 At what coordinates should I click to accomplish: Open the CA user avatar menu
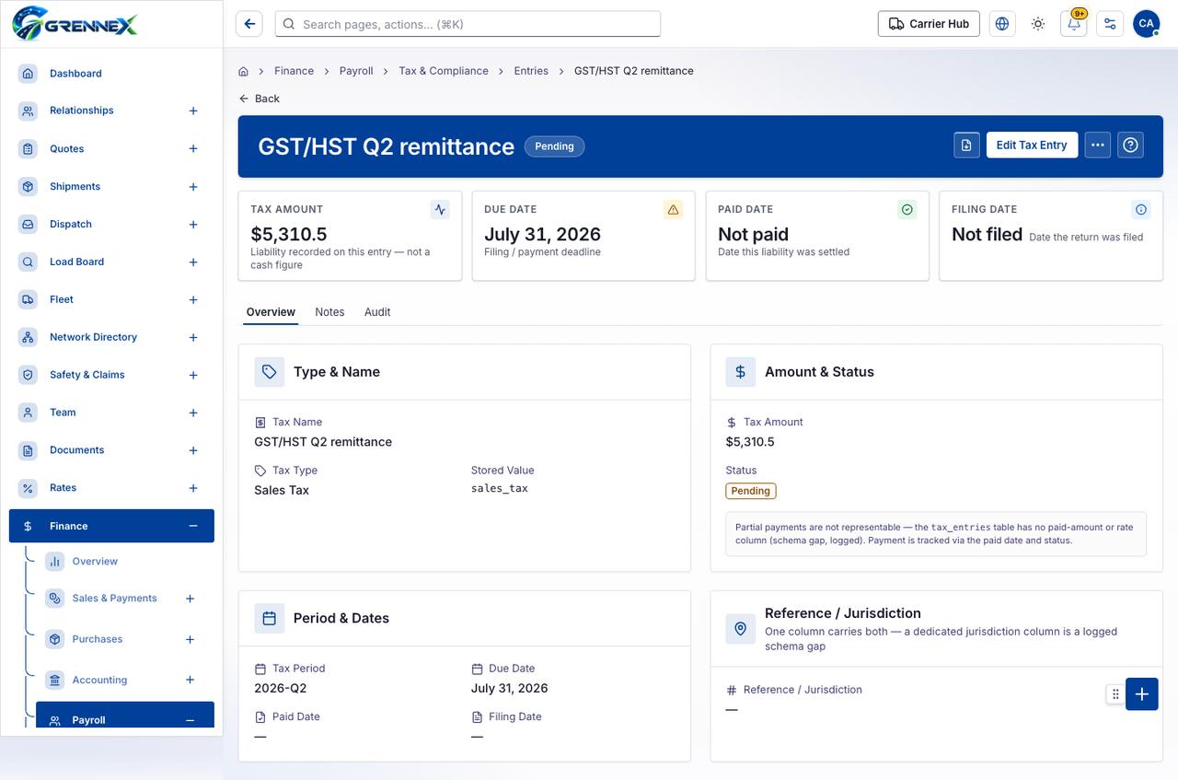(1146, 24)
